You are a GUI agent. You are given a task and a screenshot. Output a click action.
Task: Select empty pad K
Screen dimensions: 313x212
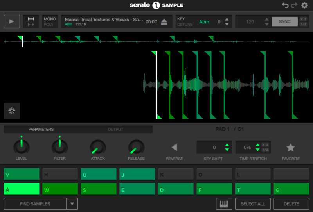(x=176, y=174)
